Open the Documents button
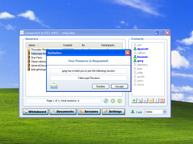Screen dimensions: 193x144 63,111
